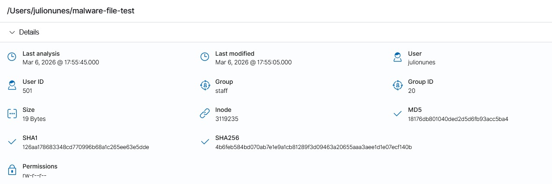Click the rw-r--r-- permissions value
This screenshot has width=552, height=184.
pyautogui.click(x=34, y=175)
